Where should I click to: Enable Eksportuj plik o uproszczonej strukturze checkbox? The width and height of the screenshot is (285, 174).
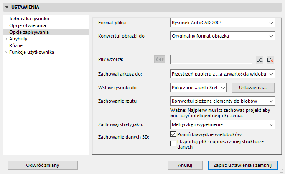click(173, 144)
